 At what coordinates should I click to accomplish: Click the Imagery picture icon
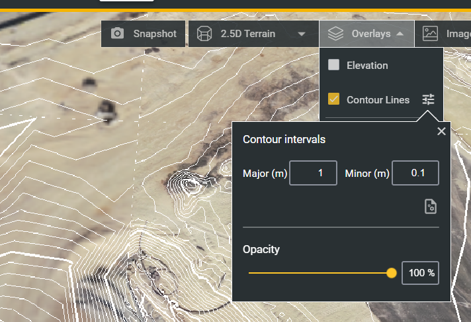point(430,33)
